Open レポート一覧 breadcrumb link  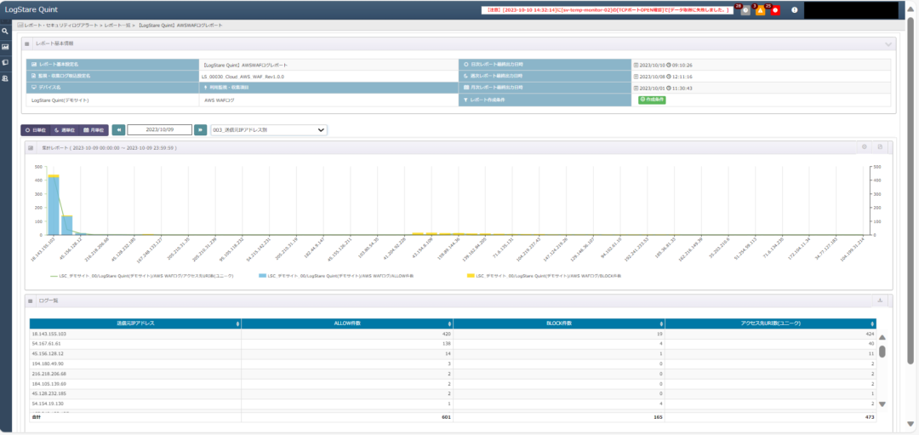116,26
